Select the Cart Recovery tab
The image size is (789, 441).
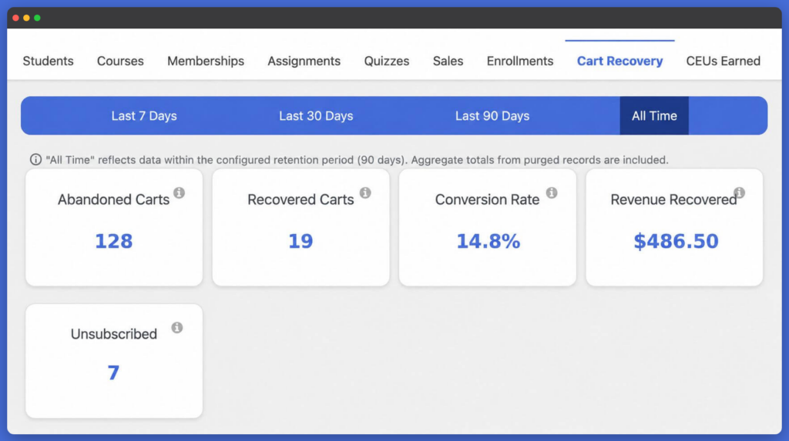coord(620,61)
